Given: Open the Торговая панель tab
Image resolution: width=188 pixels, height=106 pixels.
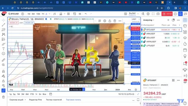Looking at the screenshot, I should (x=73, y=100).
